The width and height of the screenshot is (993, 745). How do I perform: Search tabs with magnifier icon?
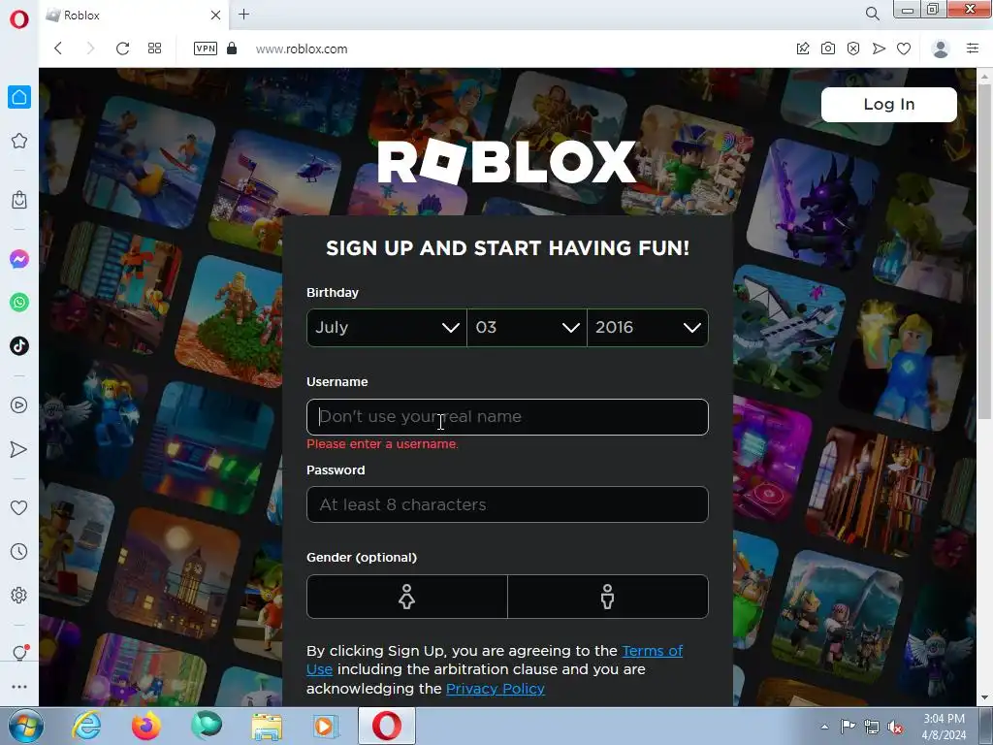873,14
